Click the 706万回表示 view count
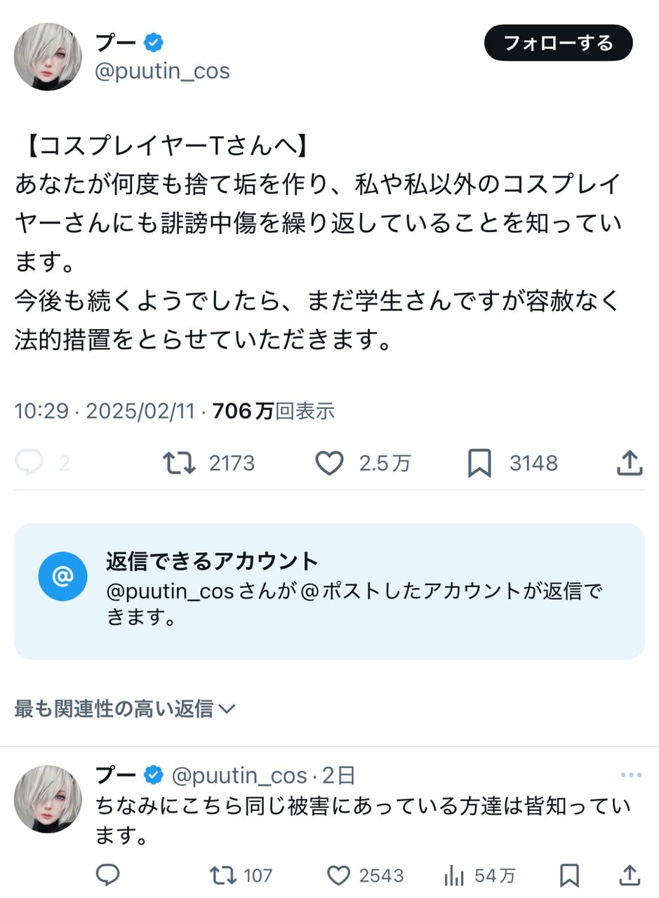The height and width of the screenshot is (898, 659). click(x=273, y=411)
